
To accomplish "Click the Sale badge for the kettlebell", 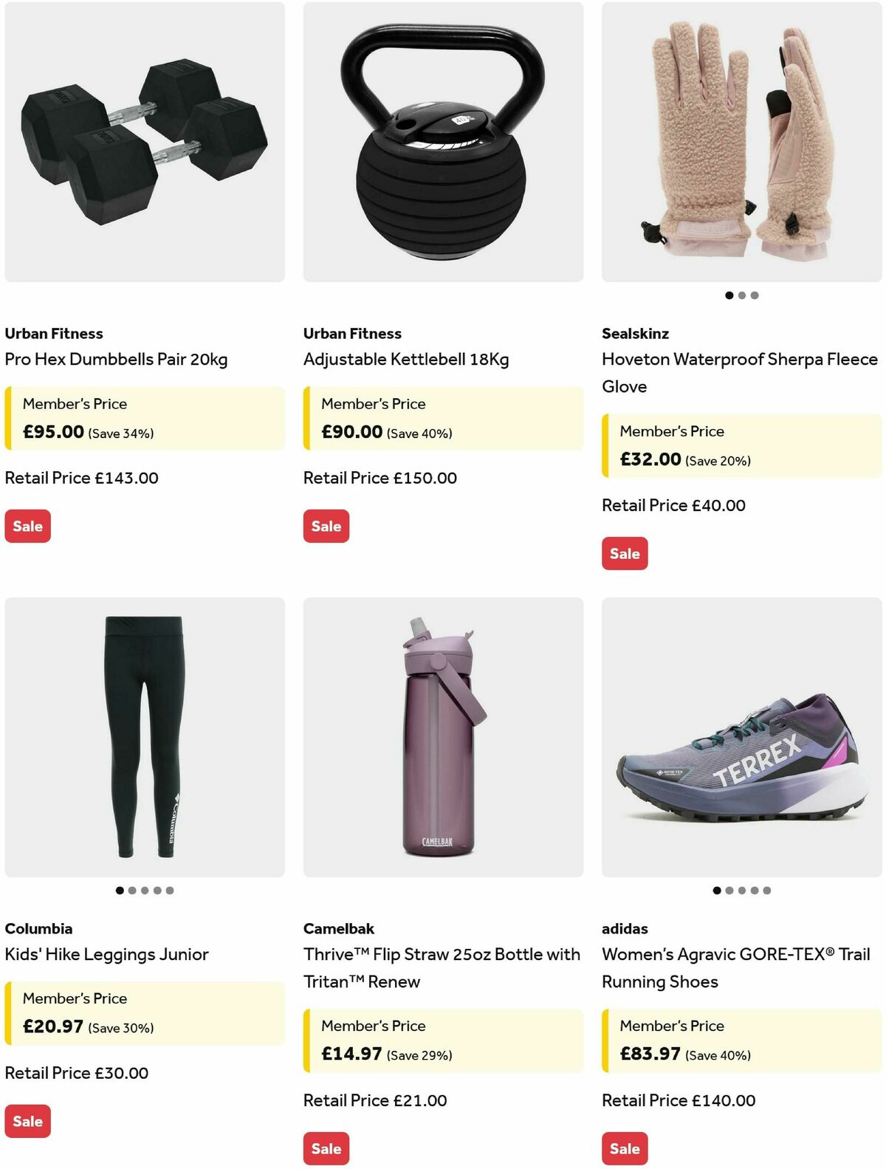I will (326, 526).
